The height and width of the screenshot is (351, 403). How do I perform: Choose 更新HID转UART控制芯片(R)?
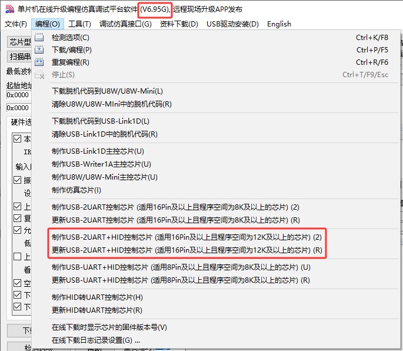(x=216, y=310)
